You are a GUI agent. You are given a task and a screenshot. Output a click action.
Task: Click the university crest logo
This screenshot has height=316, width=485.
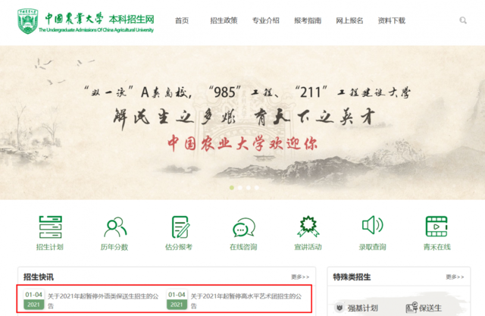(x=28, y=21)
